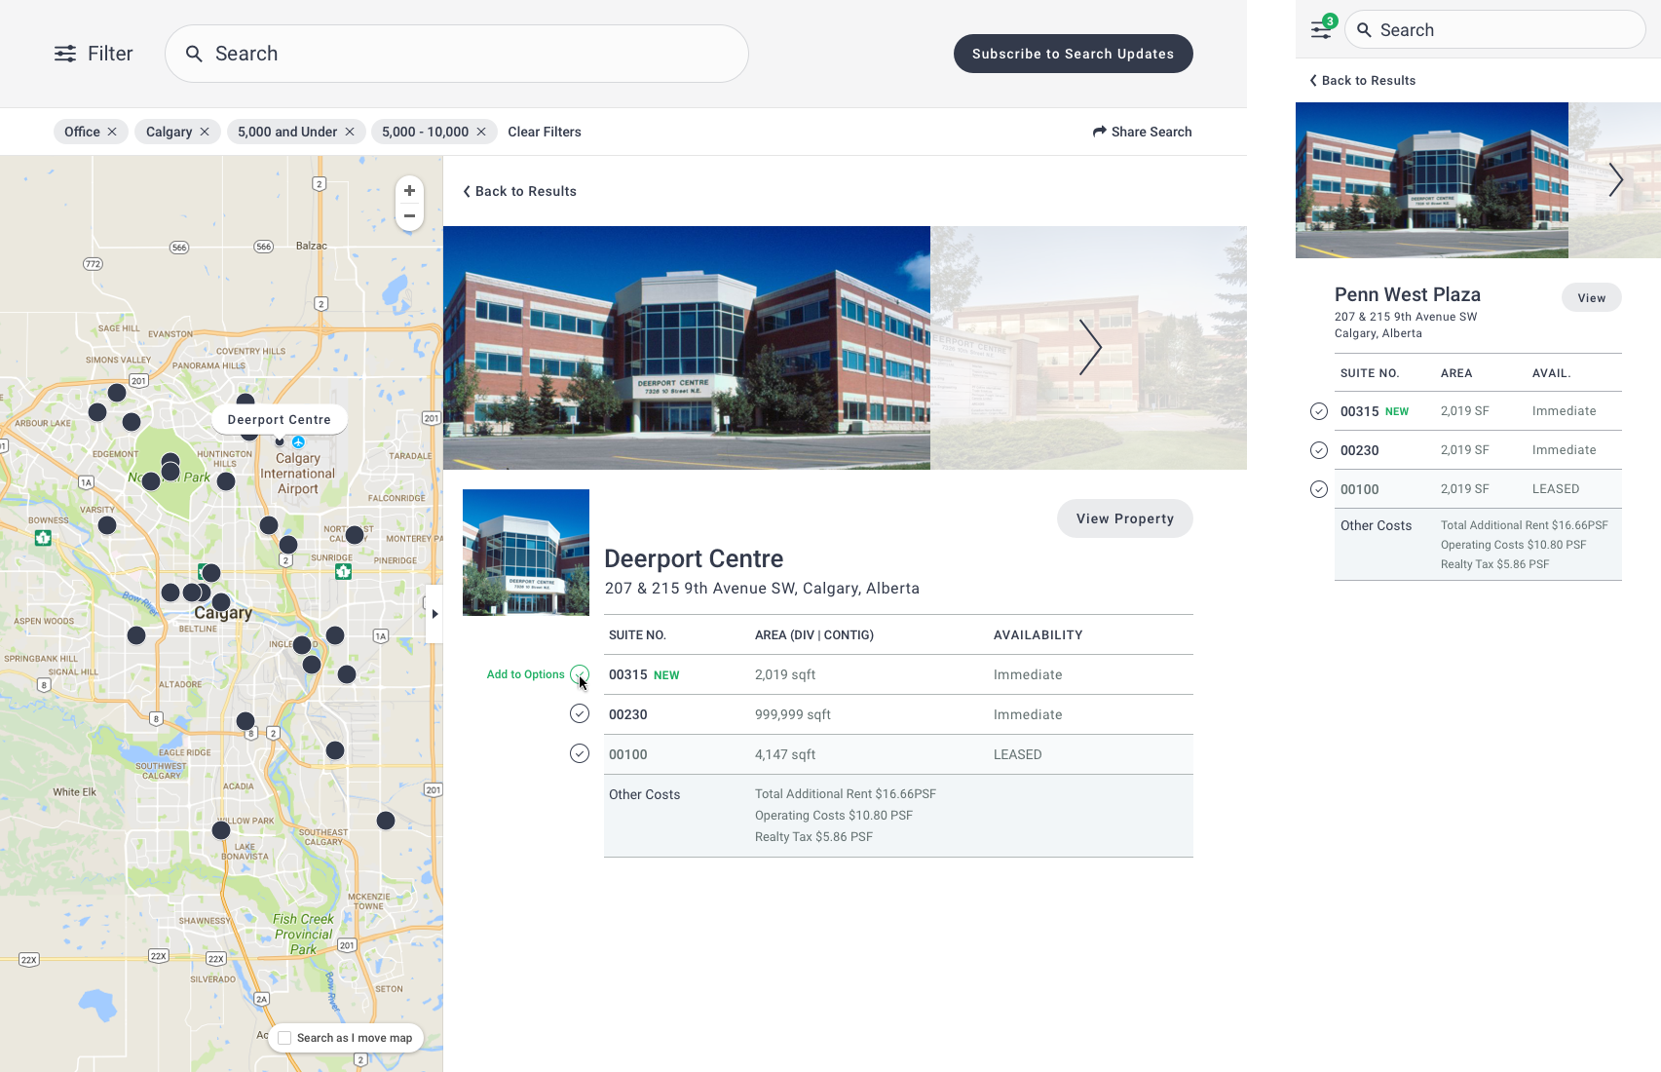The height and width of the screenshot is (1072, 1661).
Task: Click the back chevron next to Back to Results
Action: click(x=467, y=191)
